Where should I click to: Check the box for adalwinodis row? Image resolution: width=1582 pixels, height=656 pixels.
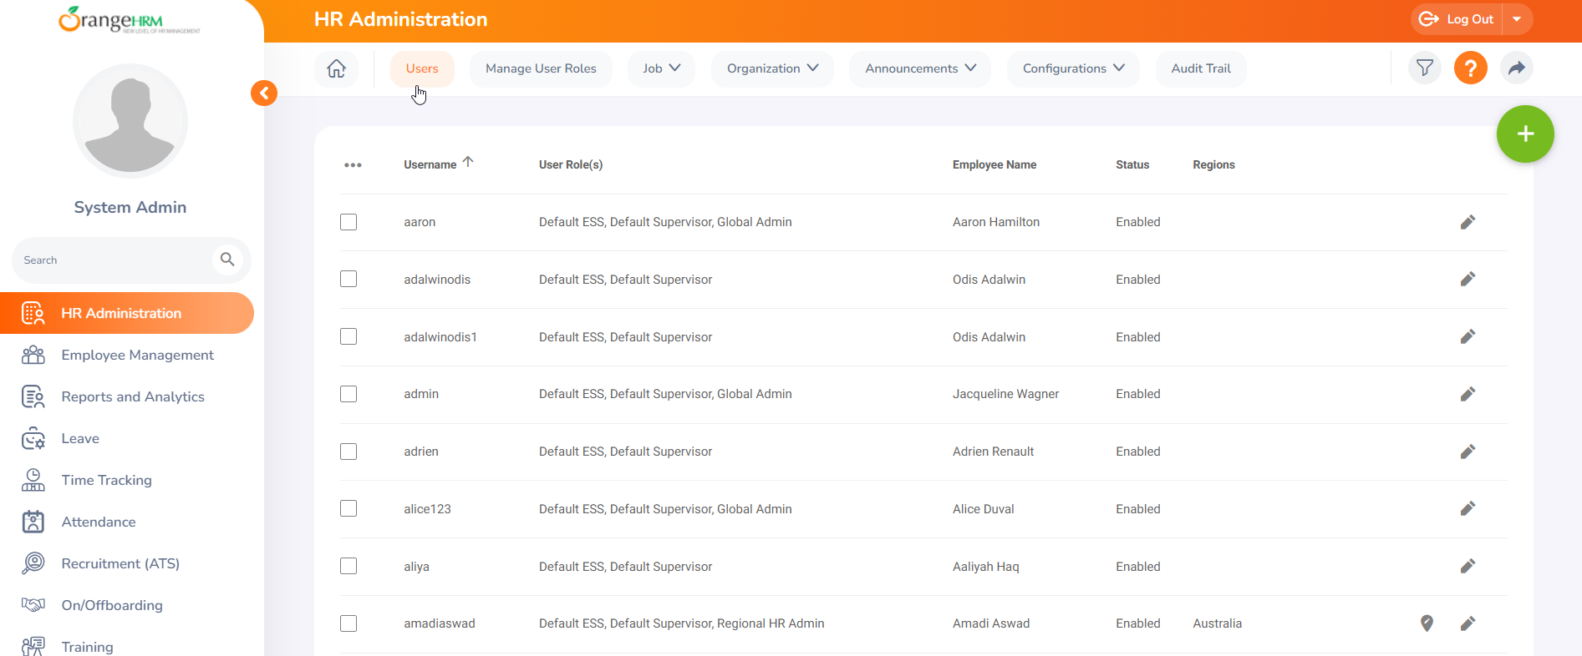(x=348, y=280)
